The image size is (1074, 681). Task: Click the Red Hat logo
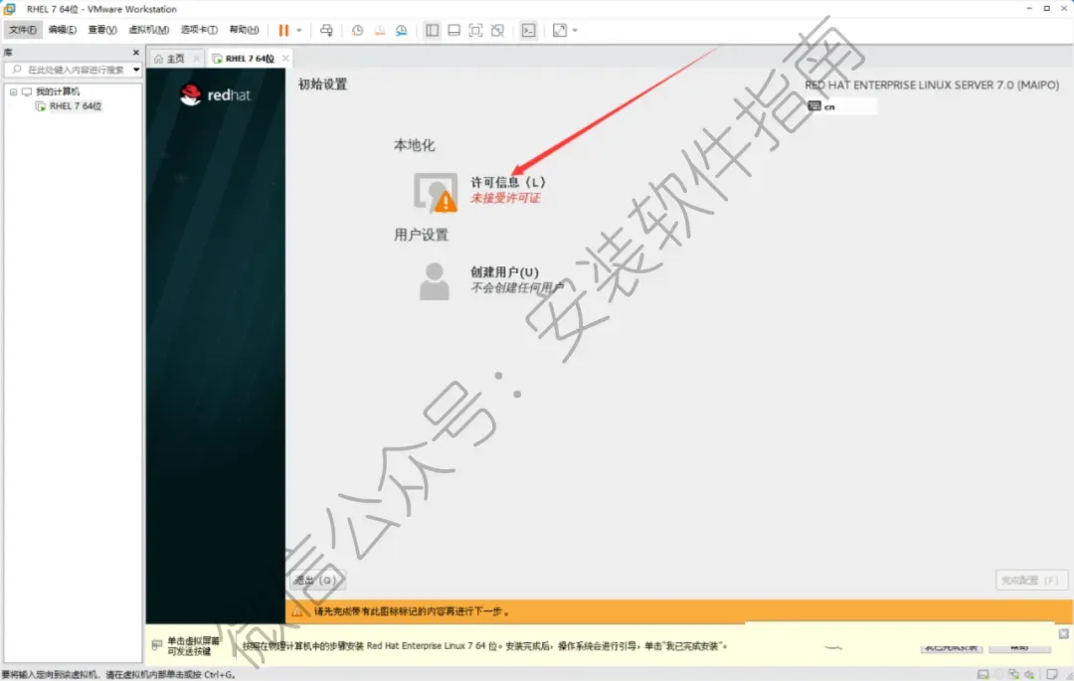216,94
